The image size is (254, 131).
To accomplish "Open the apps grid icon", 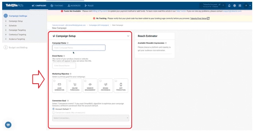I will (240, 6).
